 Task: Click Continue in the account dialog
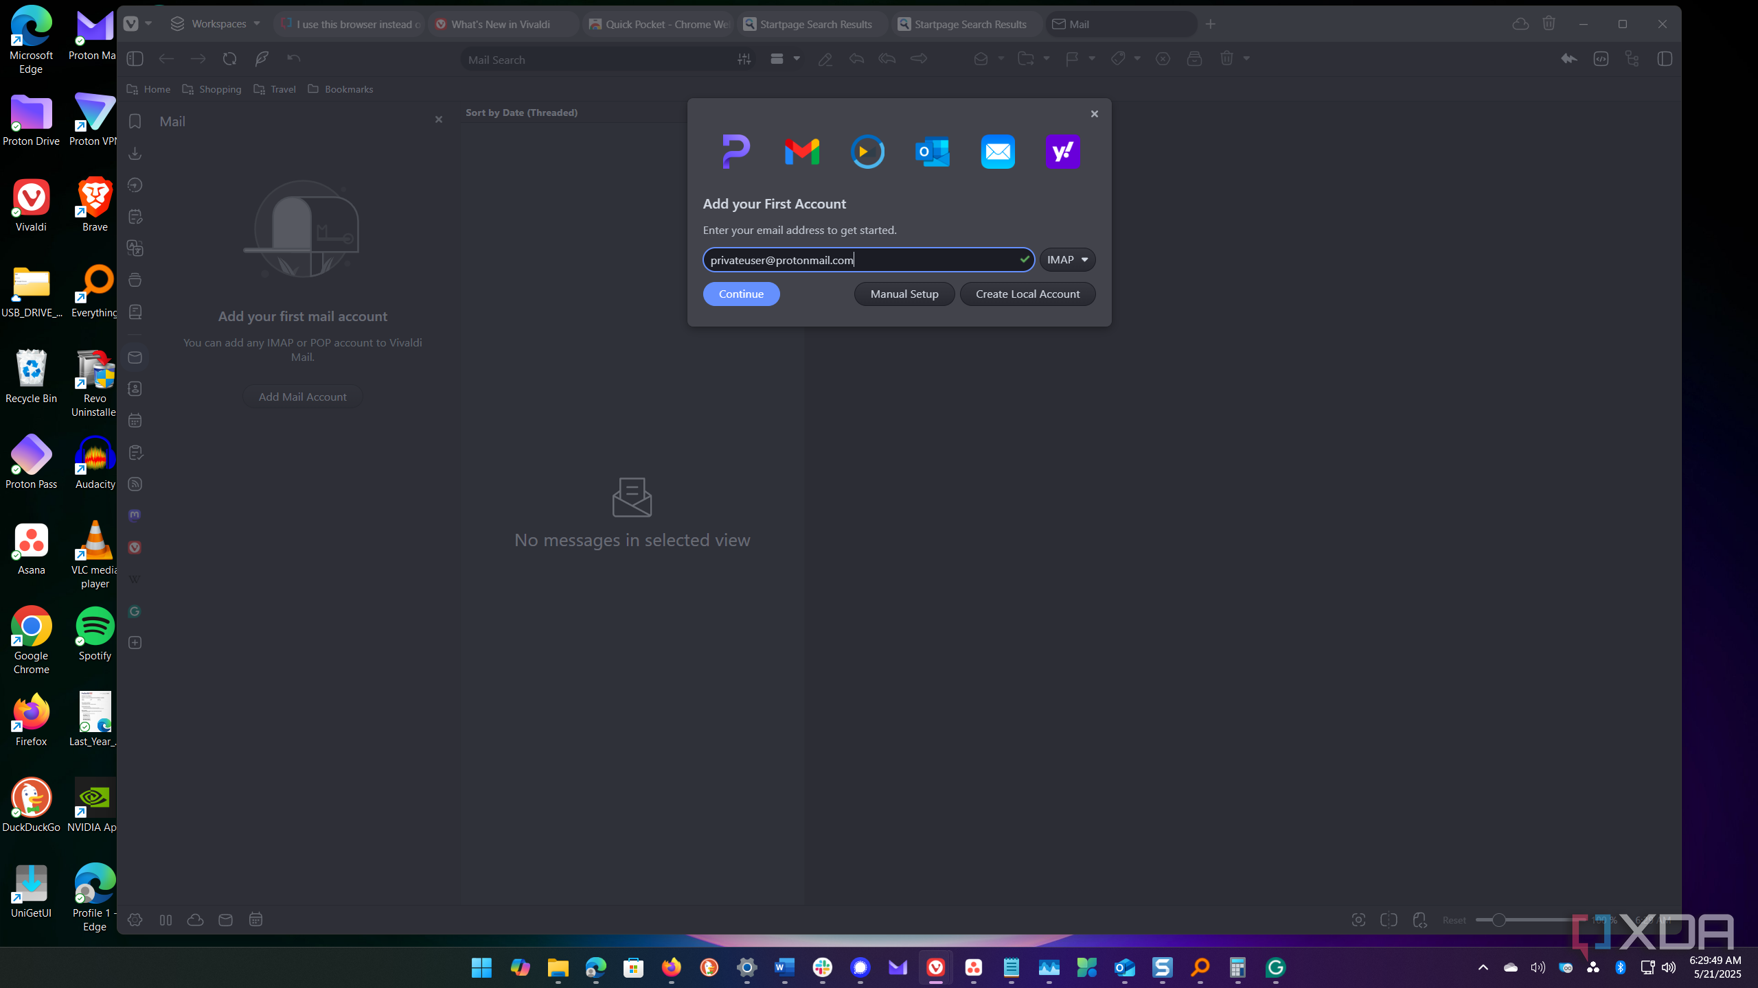tap(741, 294)
